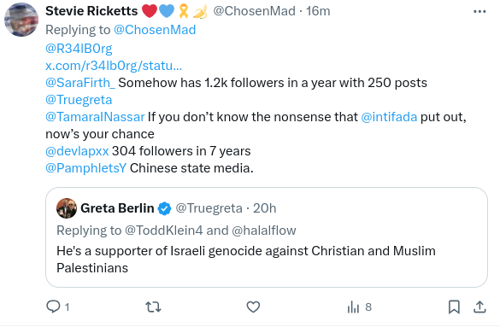The width and height of the screenshot is (500, 327).
Task: Open quoted tweet text about Palestinians
Action: pyautogui.click(x=246, y=260)
